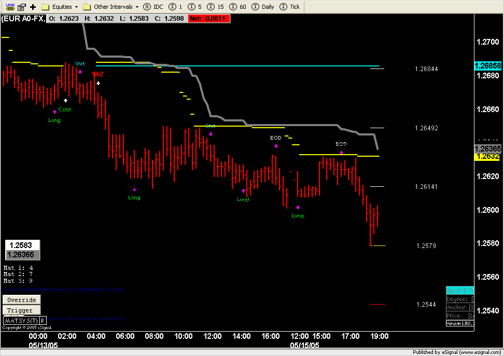
Task: Click the plus icon in the toolbar
Action: point(33,7)
